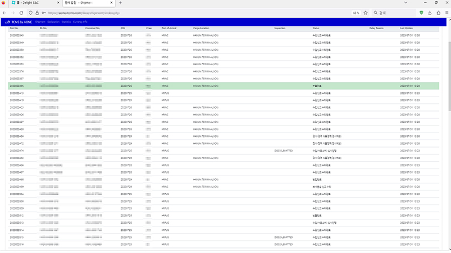Open the Shipment menu in the navigation bar
The image size is (451, 253).
[40, 22]
